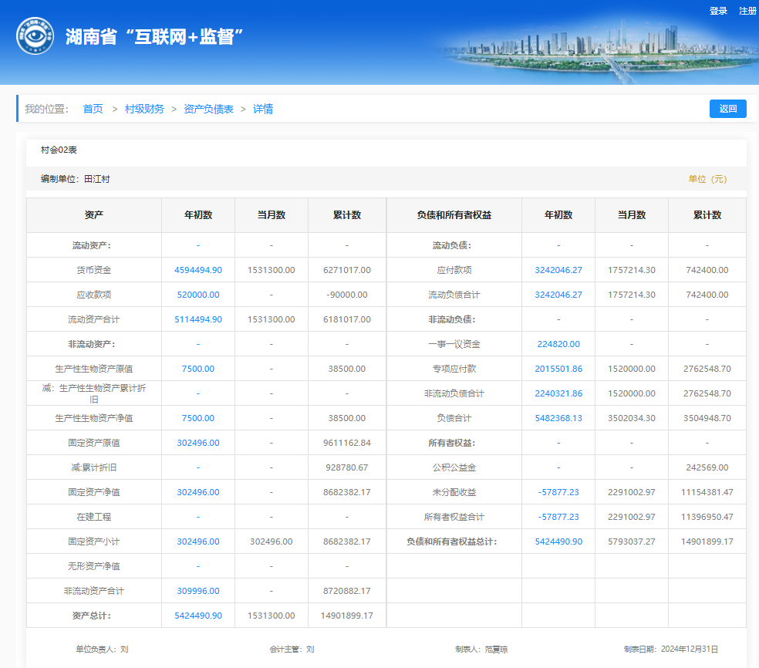The image size is (759, 668).
Task: Click 编制单位：田江村 label
Action: pyautogui.click(x=75, y=179)
